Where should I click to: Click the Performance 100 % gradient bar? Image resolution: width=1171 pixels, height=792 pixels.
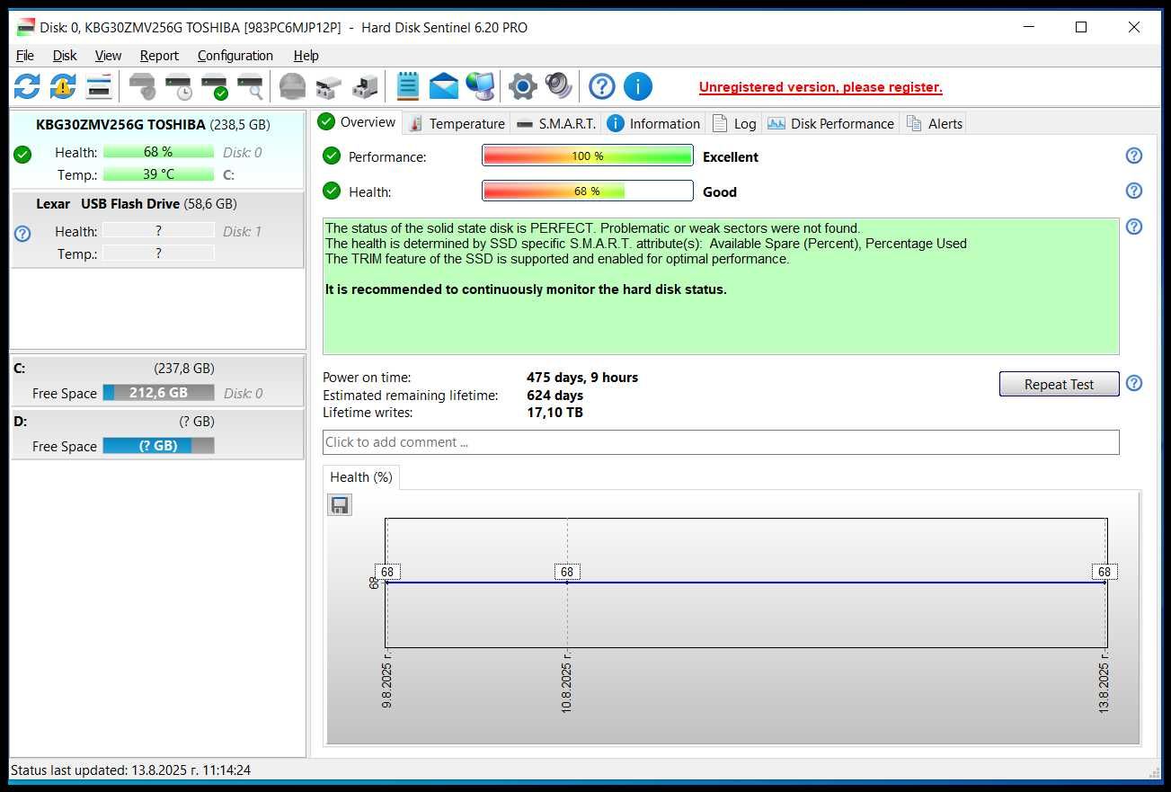588,156
